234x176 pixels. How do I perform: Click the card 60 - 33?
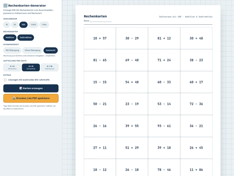click(164, 82)
